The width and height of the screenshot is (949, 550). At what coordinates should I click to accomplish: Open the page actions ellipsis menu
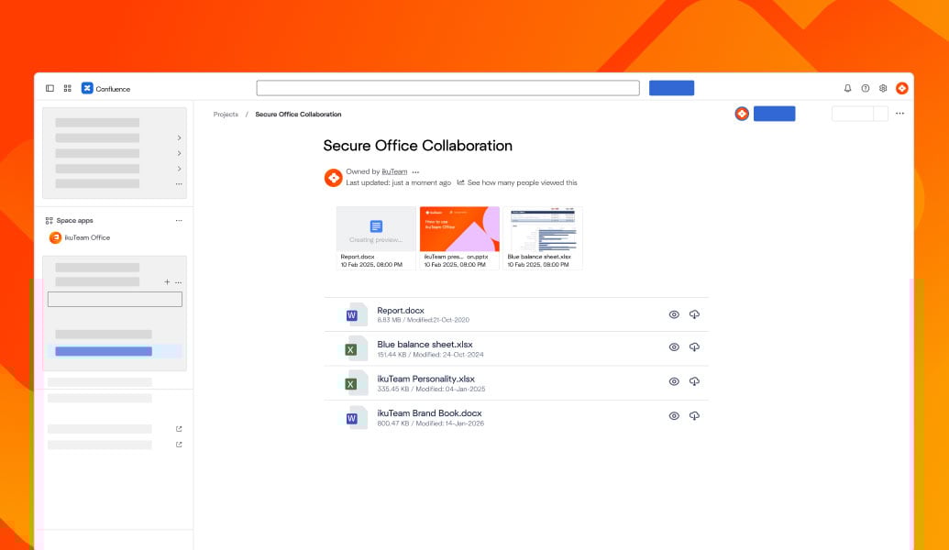pyautogui.click(x=899, y=113)
